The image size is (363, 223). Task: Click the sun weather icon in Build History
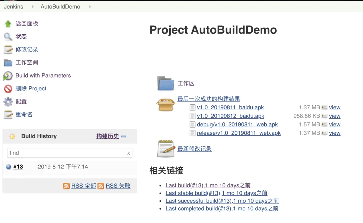click(12, 136)
